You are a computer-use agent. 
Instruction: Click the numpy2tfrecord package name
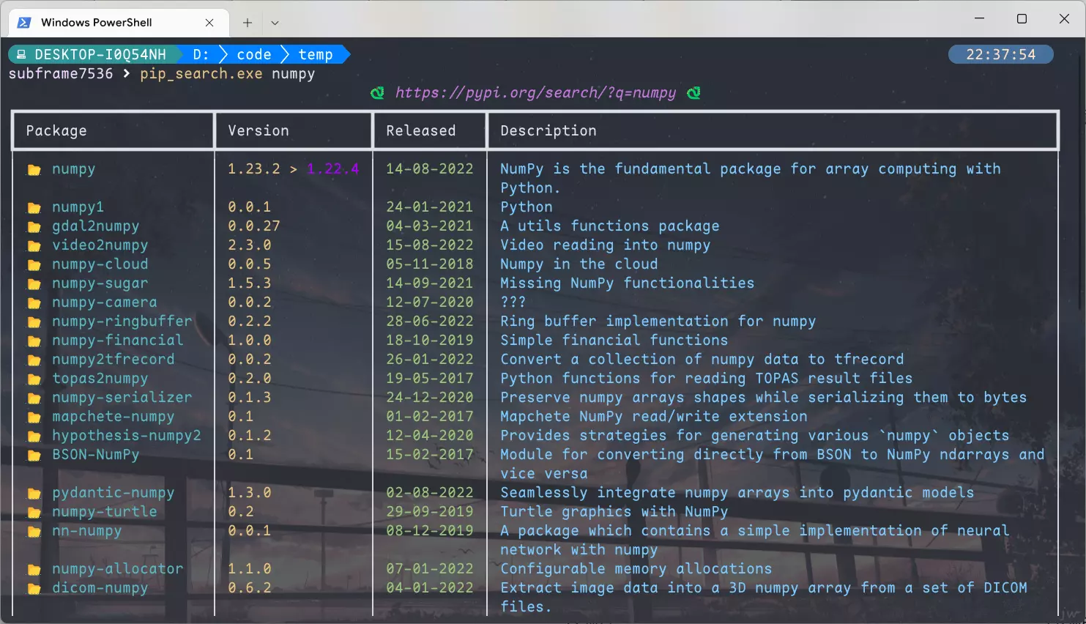pyautogui.click(x=114, y=360)
